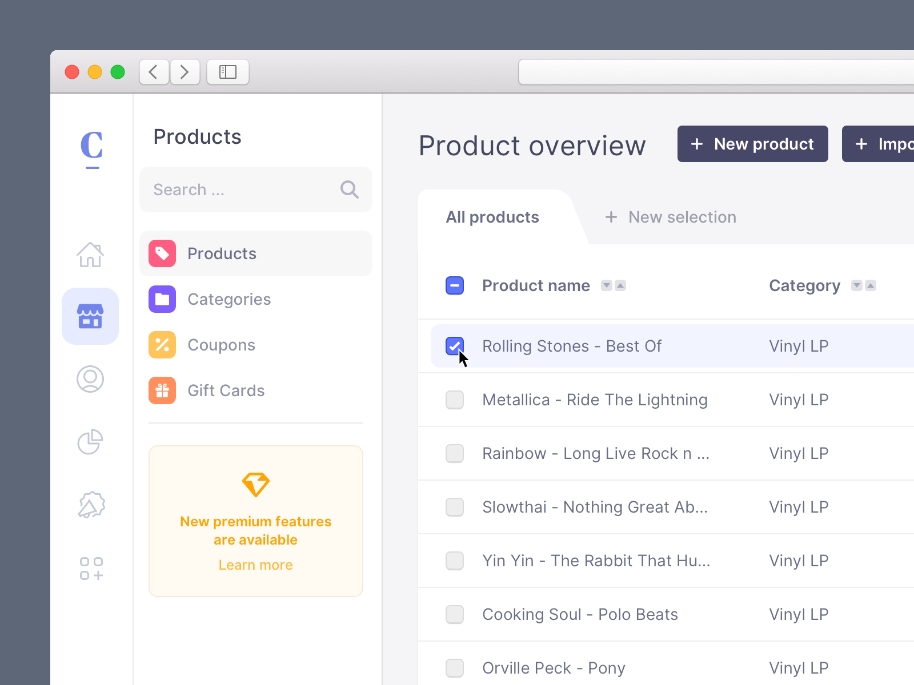Click Product overview heading

coord(532,146)
